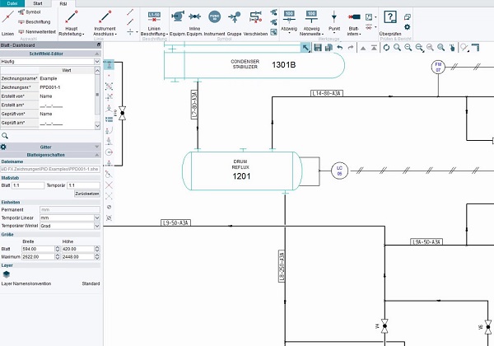The height and width of the screenshot is (346, 494).
Task: Click the search magnifier below the title block table
Action: click(x=5, y=136)
